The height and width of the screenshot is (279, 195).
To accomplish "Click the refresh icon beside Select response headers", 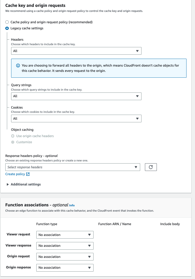I will point(151,167).
